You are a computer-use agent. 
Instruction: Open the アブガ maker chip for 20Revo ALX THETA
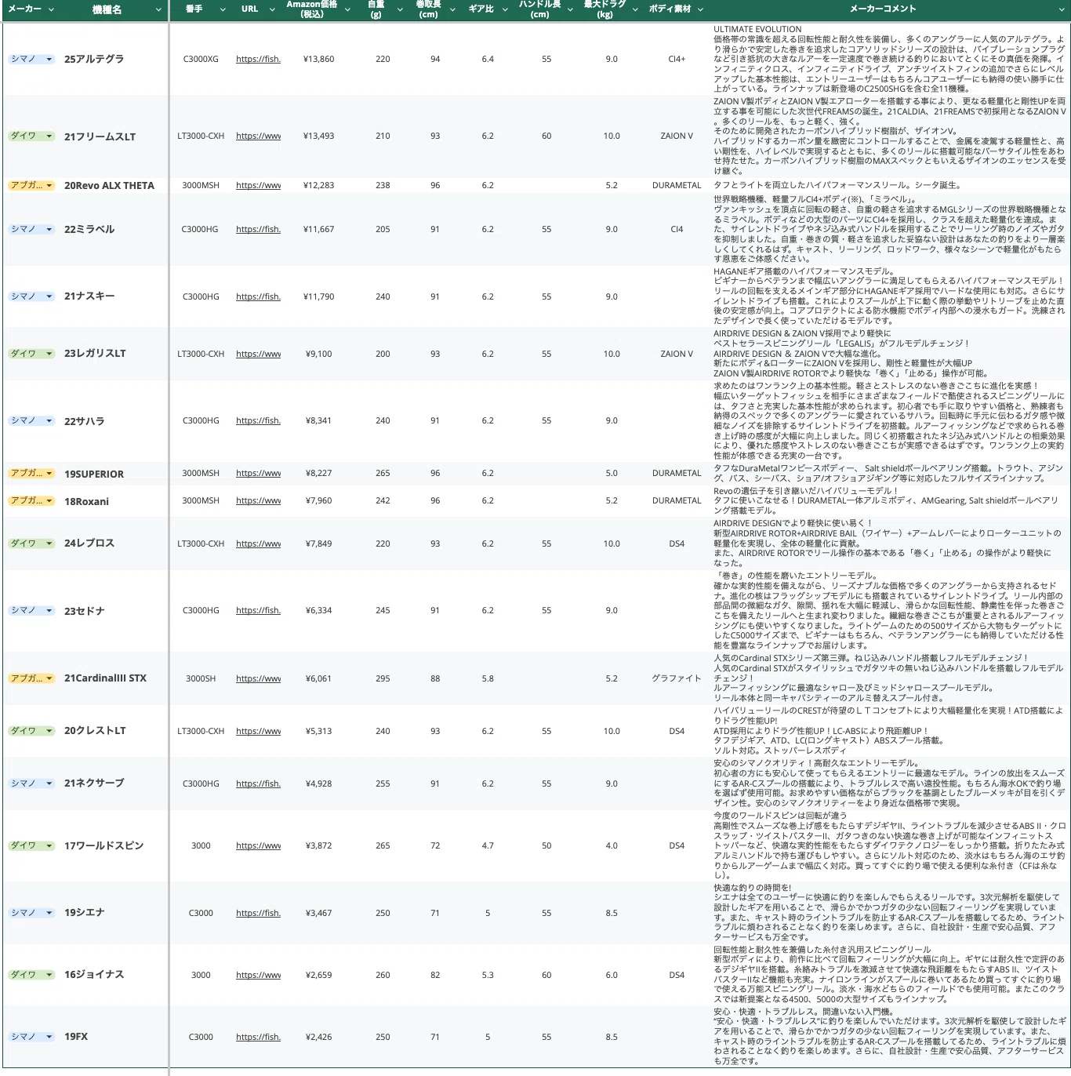pos(31,185)
